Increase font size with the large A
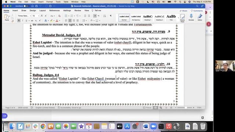The image size is (235, 132). [42, 16]
